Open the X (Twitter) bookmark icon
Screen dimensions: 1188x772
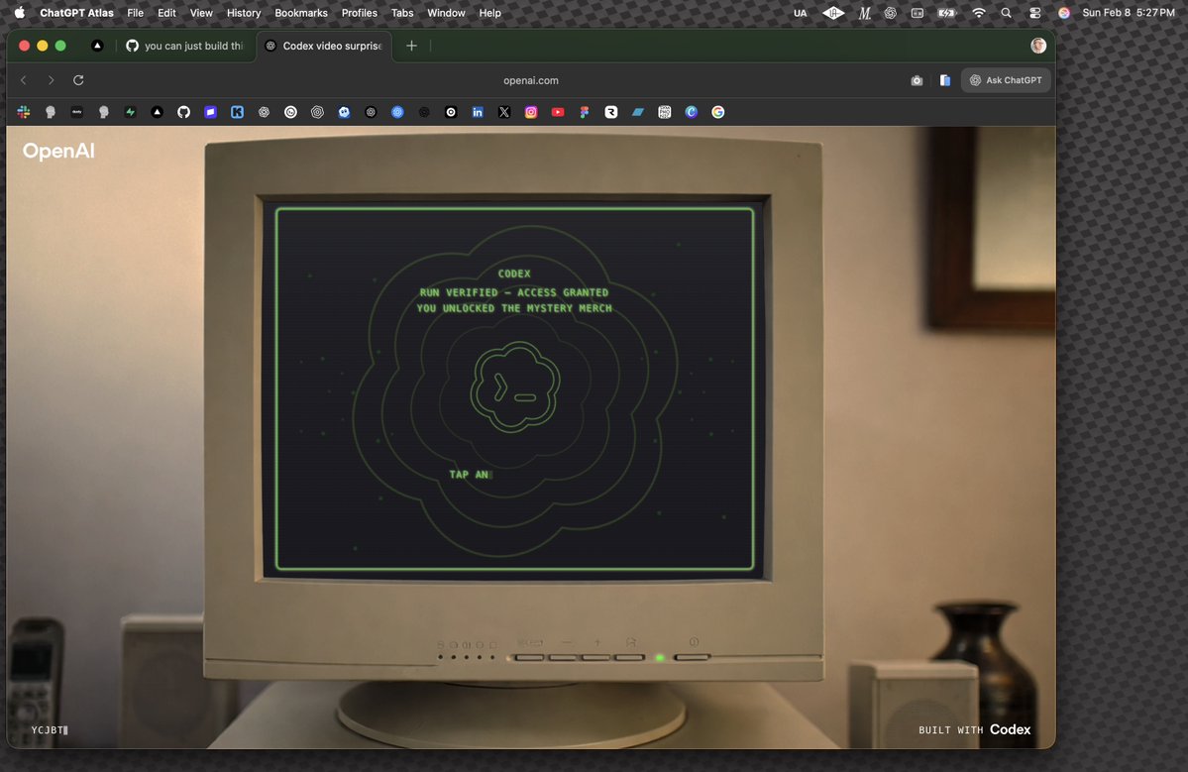click(504, 112)
